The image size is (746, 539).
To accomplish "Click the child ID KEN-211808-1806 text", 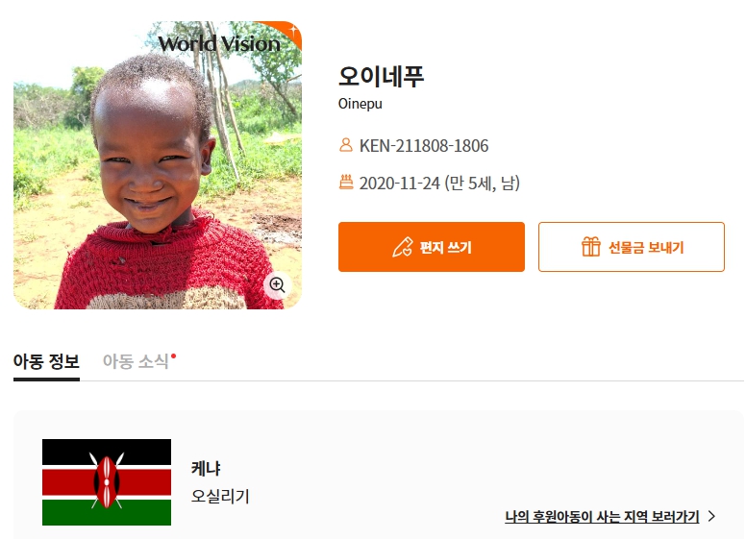I will 424,145.
